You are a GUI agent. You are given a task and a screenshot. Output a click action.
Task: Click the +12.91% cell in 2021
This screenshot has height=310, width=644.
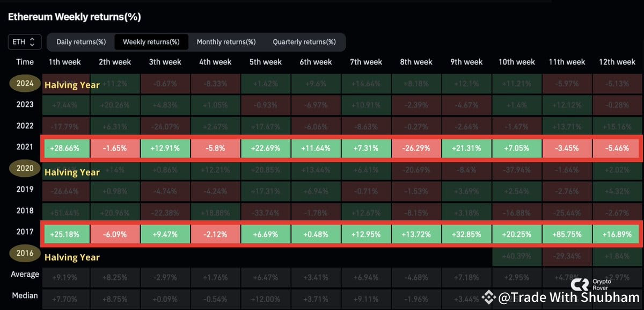tap(165, 148)
